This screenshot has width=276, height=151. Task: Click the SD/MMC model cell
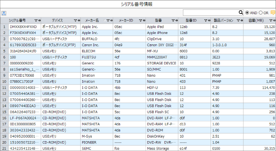(x=162, y=69)
